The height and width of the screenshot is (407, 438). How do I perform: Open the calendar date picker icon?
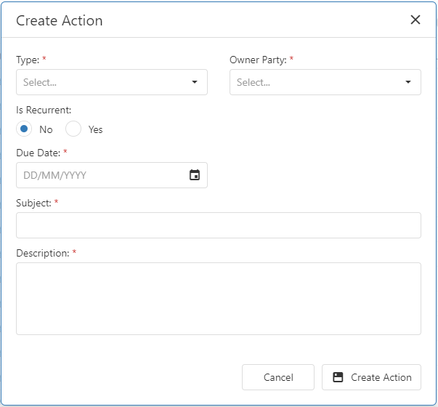(195, 175)
